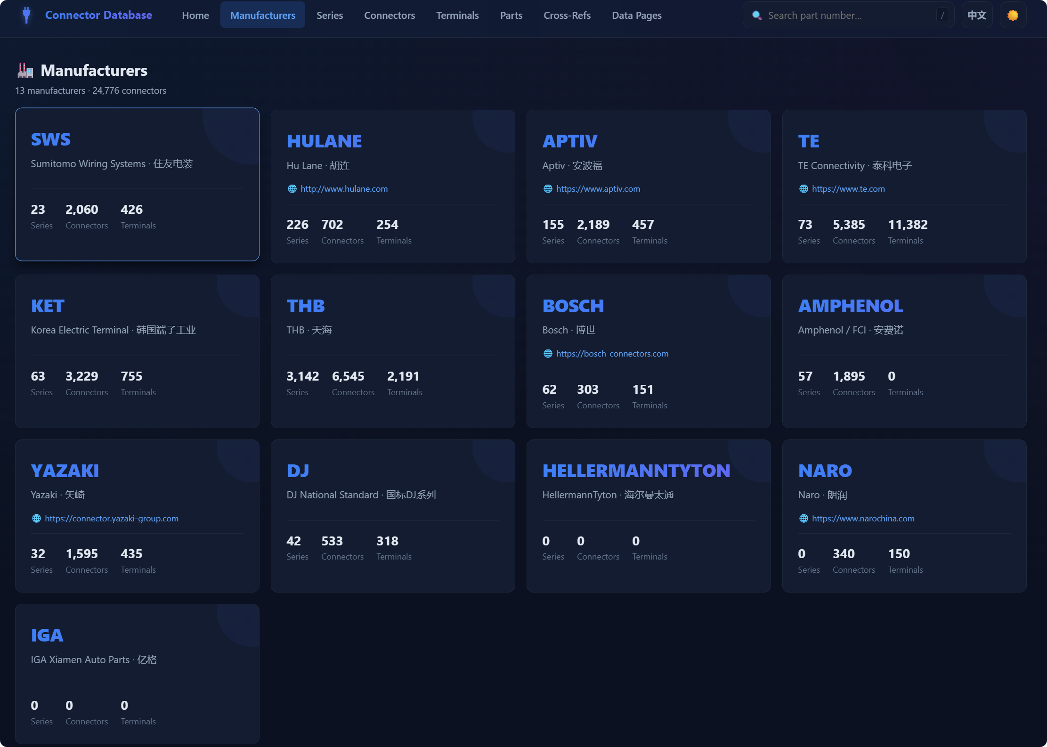Click globe icon next to hulane.com link
Screen dimensions: 1047x747
coord(292,189)
